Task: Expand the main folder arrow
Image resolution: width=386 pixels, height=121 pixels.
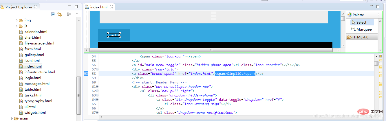Action: pos(12,118)
